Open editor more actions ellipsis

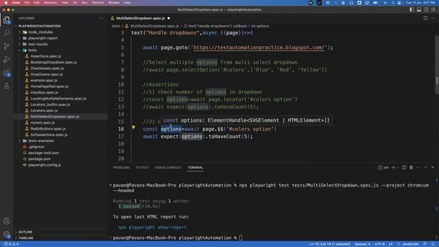(433, 19)
